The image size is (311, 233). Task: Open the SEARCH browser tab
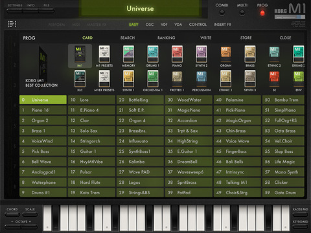coord(128,38)
